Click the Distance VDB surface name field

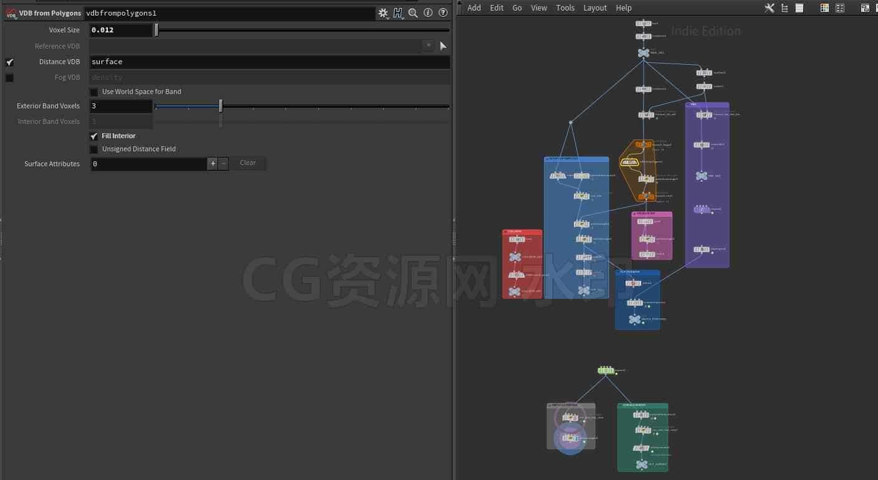click(x=270, y=62)
